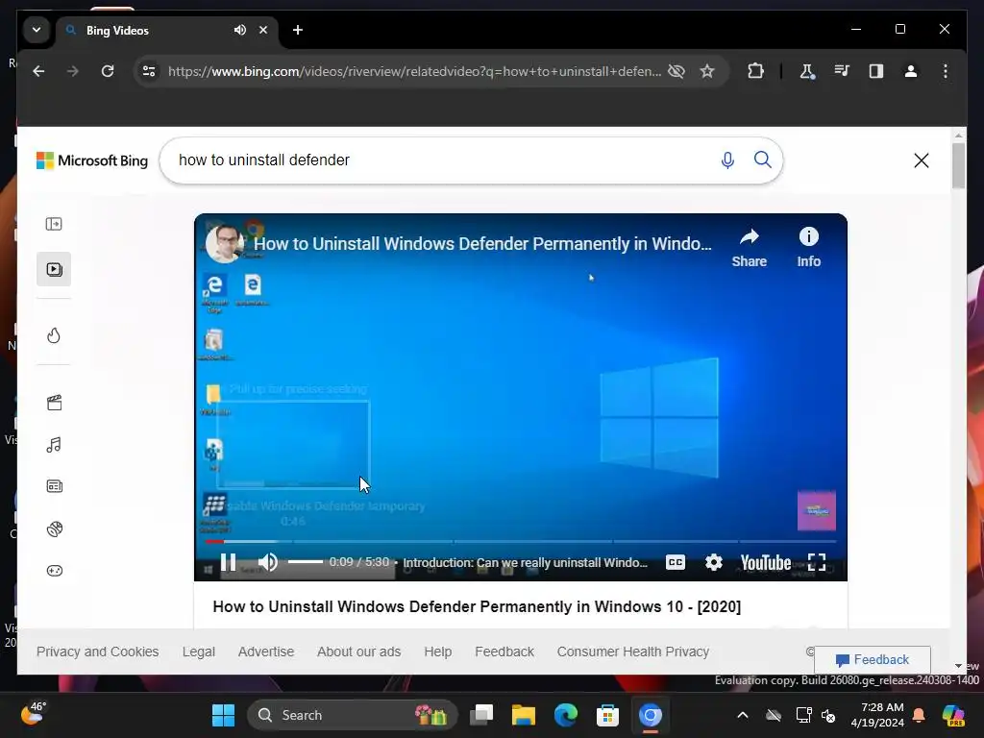
Task: Open Music note sidebar icon
Action: 54,445
